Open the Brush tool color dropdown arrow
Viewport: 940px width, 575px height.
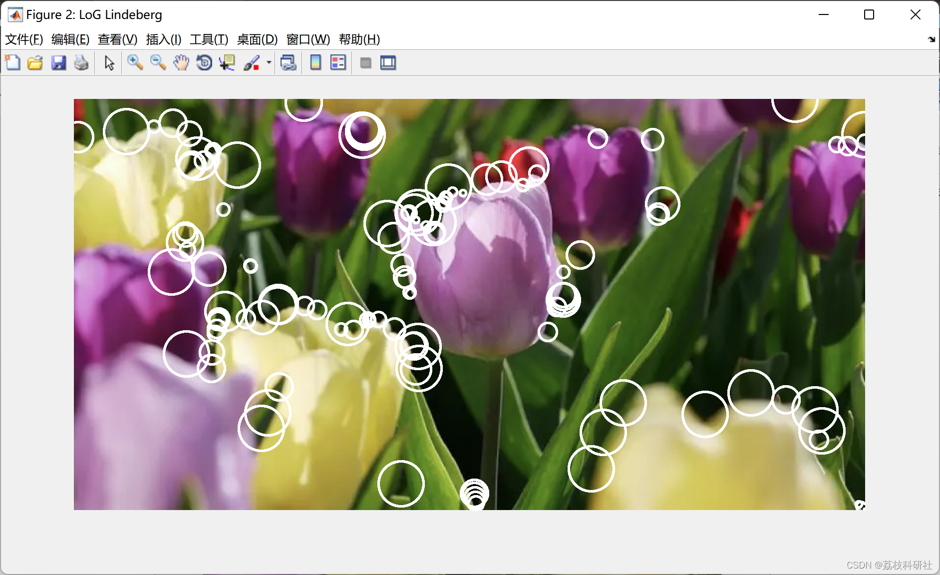click(269, 63)
